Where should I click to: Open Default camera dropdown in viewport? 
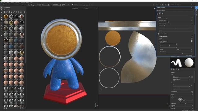(78, 8)
